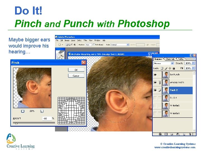Viewport: 201px width, 151px height.
Task: Click the Amount percentage field
Action: pos(47,119)
